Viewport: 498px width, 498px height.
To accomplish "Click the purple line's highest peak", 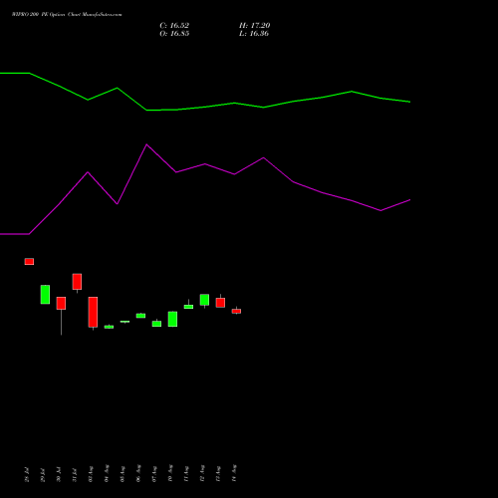I will [x=146, y=144].
